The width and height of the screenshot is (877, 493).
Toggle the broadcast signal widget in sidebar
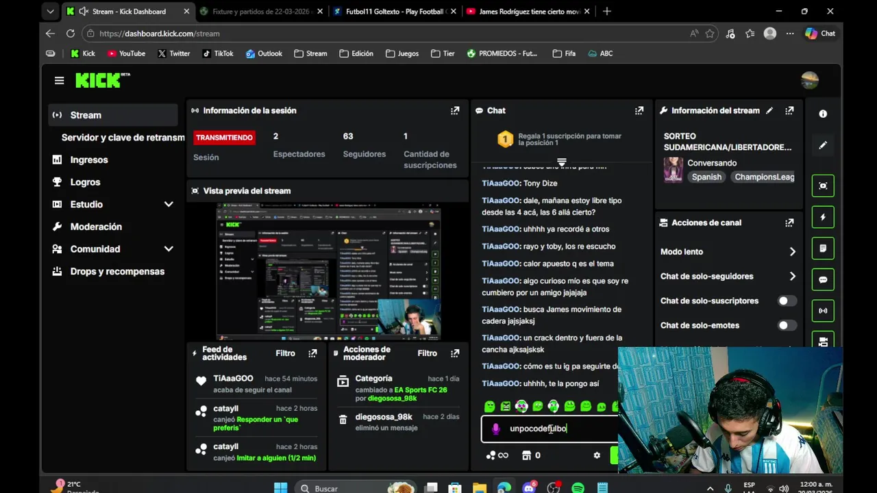tap(823, 311)
